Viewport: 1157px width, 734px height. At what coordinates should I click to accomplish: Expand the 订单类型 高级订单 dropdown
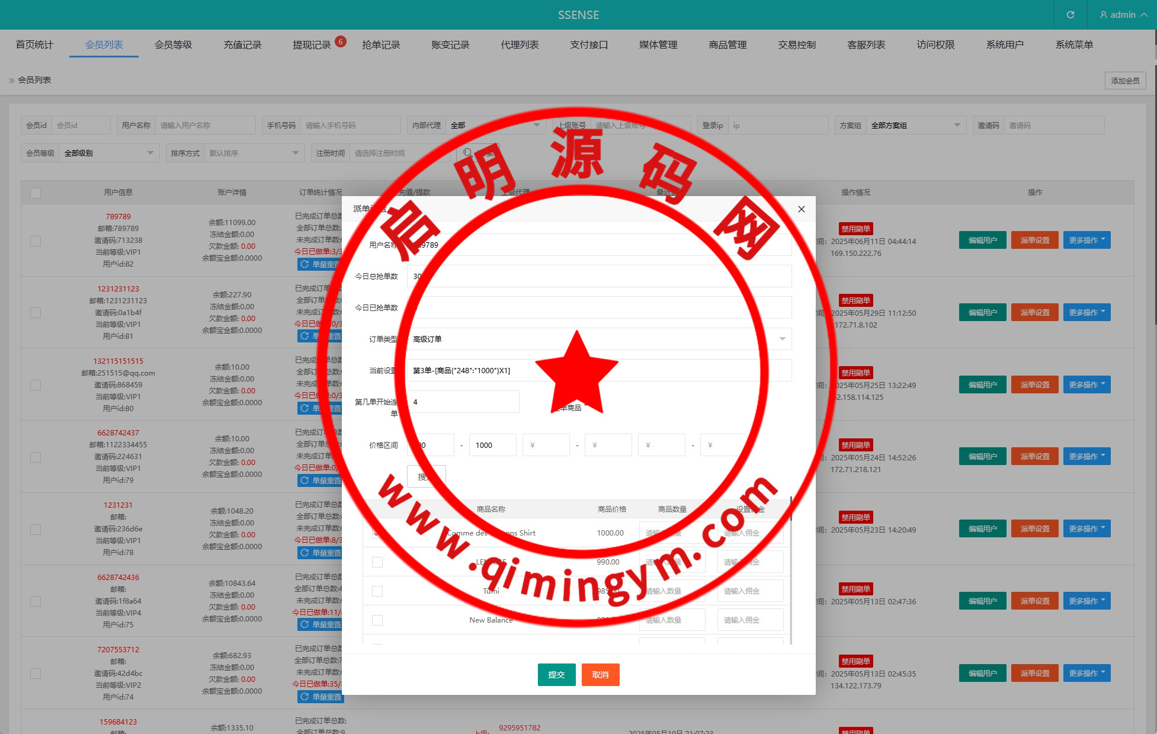coord(782,339)
